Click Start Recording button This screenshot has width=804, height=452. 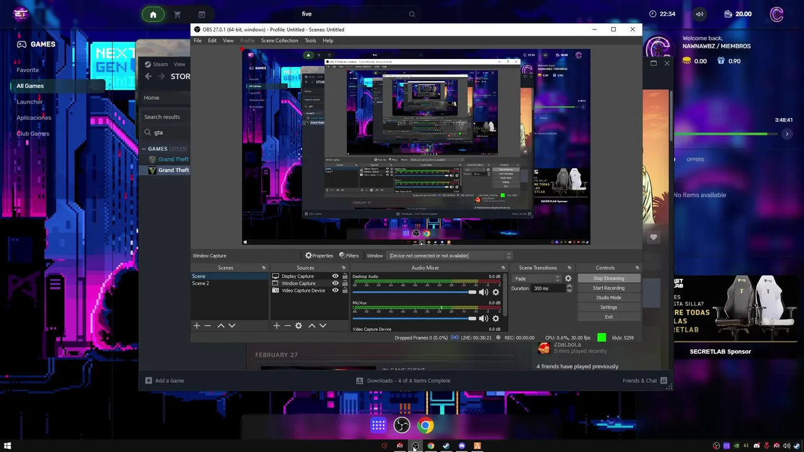click(x=609, y=288)
